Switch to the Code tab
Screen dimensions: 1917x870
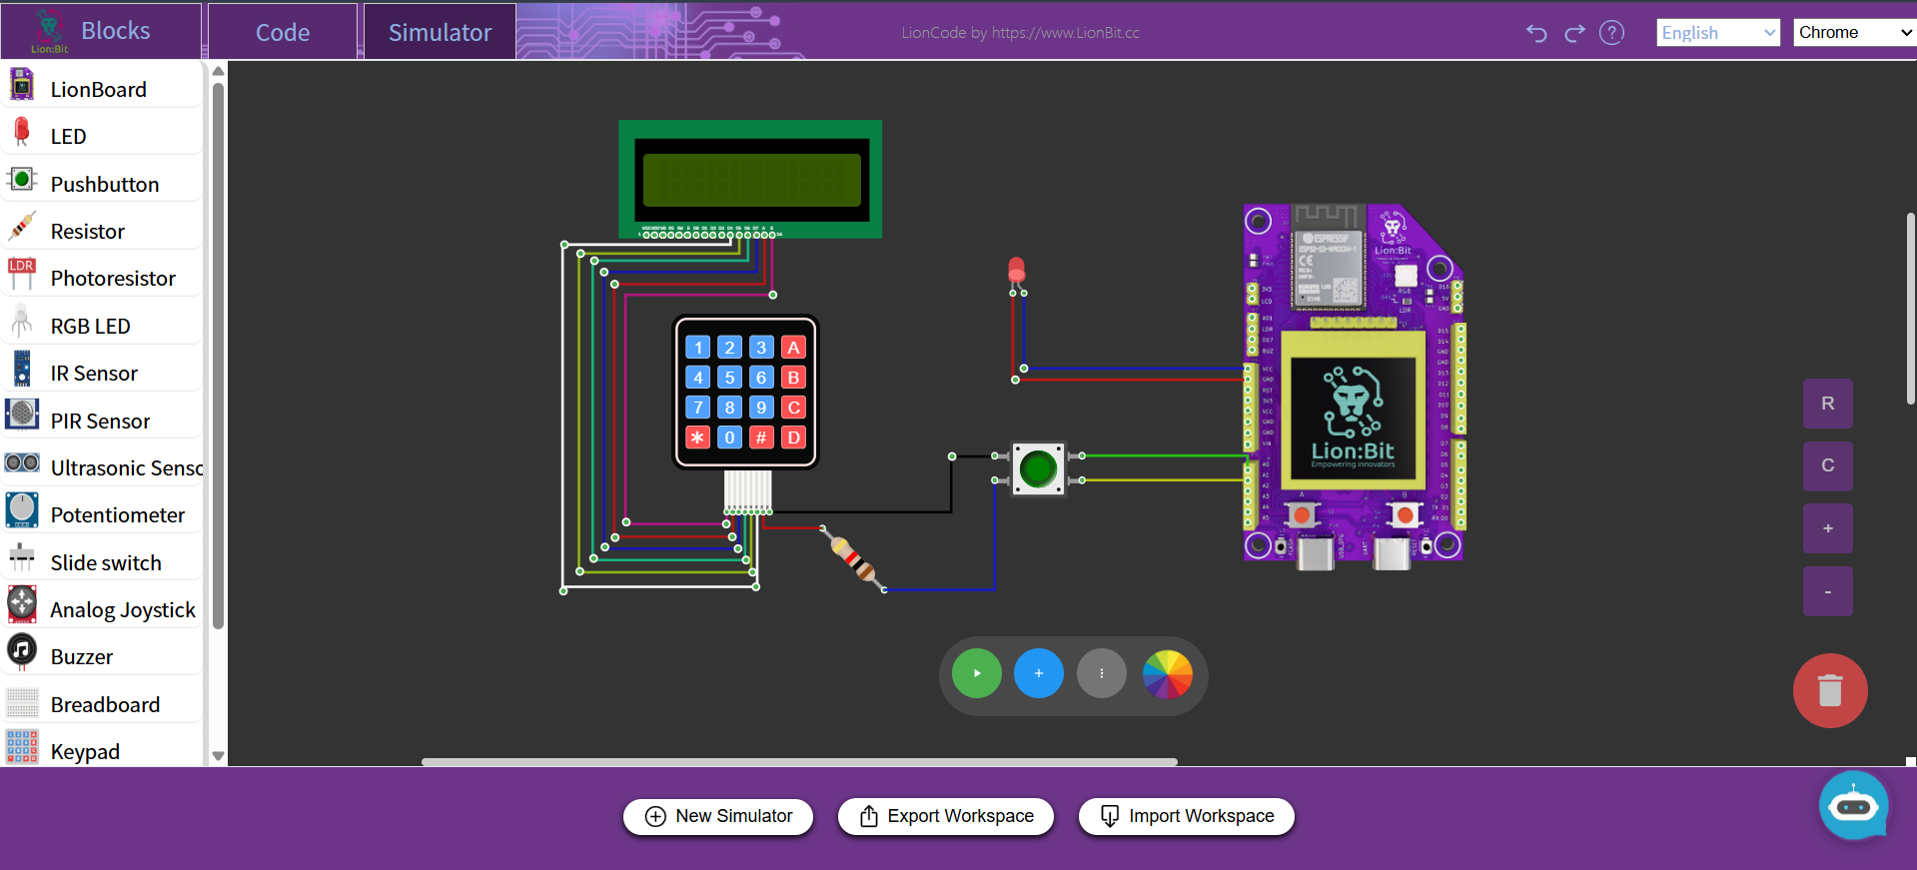(283, 33)
